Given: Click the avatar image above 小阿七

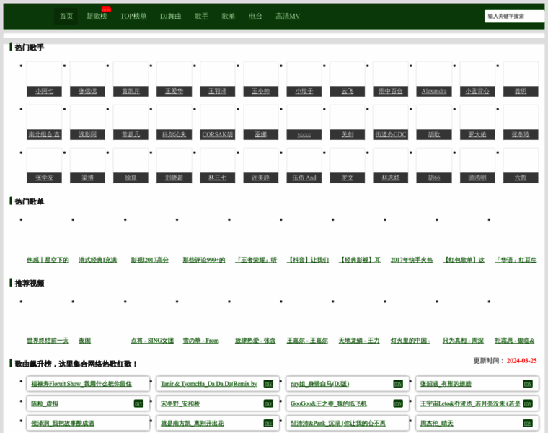Looking at the screenshot, I should click(x=44, y=74).
